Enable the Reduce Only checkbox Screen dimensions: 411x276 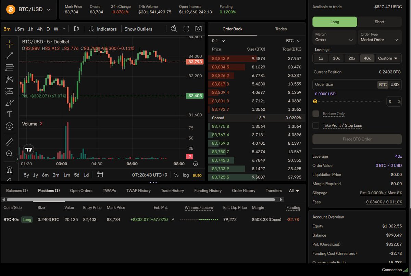[316, 114]
